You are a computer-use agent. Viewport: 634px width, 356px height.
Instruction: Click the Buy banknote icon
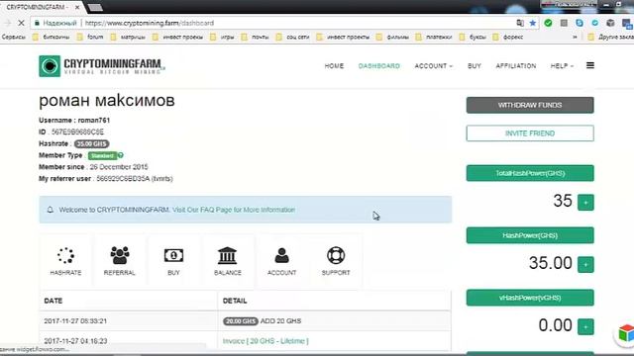[x=173, y=255]
